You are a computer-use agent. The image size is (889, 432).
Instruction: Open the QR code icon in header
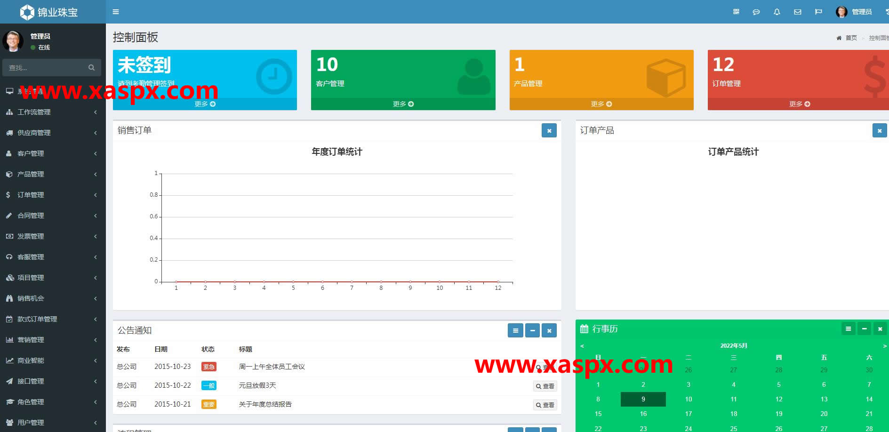[736, 12]
